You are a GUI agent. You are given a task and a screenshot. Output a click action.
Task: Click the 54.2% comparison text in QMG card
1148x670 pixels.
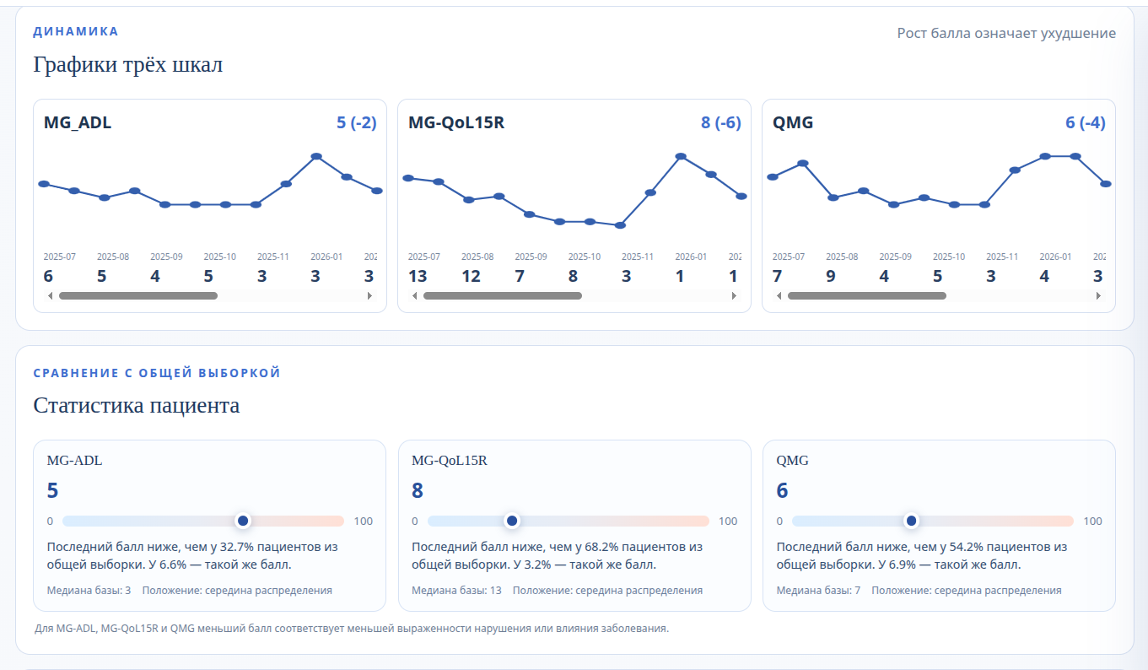(x=922, y=556)
